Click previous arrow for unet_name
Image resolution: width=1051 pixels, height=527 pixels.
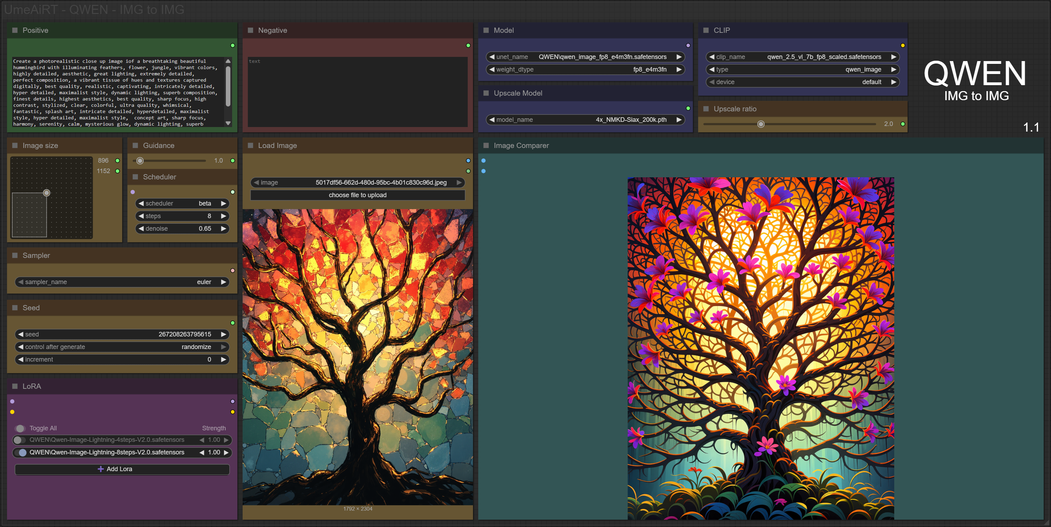[491, 57]
